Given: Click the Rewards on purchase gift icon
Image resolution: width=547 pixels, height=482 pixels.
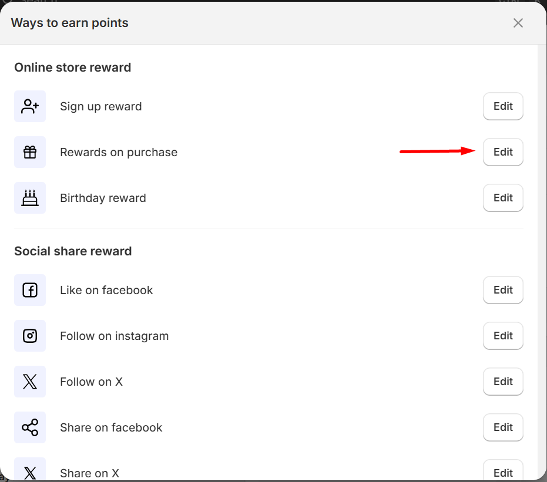Looking at the screenshot, I should pyautogui.click(x=30, y=152).
